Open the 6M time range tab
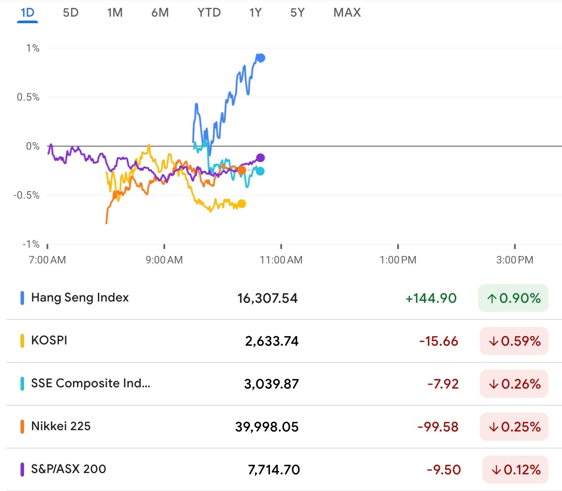Screen dimensions: 562x491 (x=160, y=12)
